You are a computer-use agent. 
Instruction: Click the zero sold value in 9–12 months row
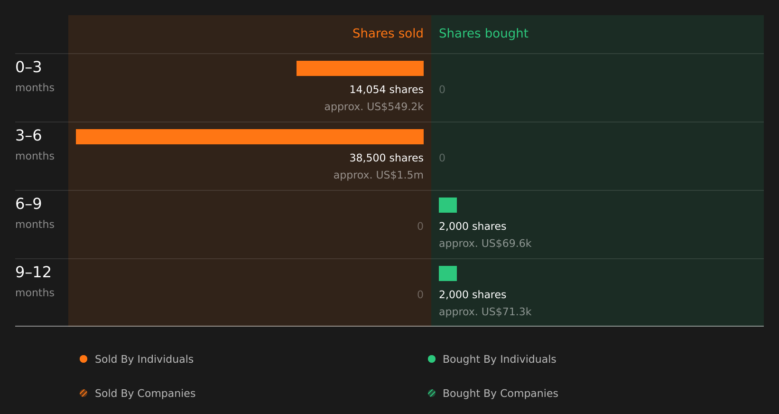pyautogui.click(x=420, y=294)
